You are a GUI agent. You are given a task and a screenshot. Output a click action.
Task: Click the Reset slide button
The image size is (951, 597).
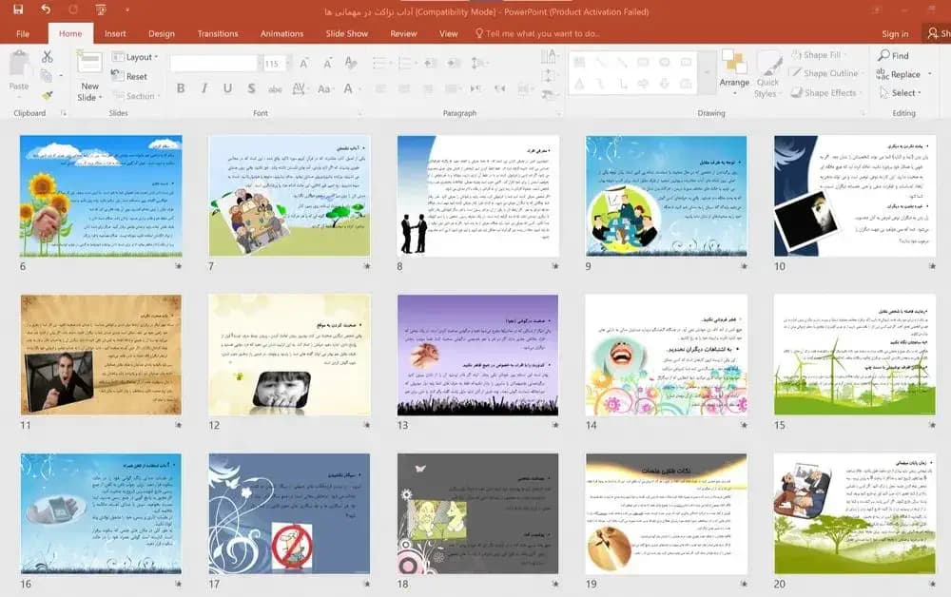pyautogui.click(x=129, y=76)
